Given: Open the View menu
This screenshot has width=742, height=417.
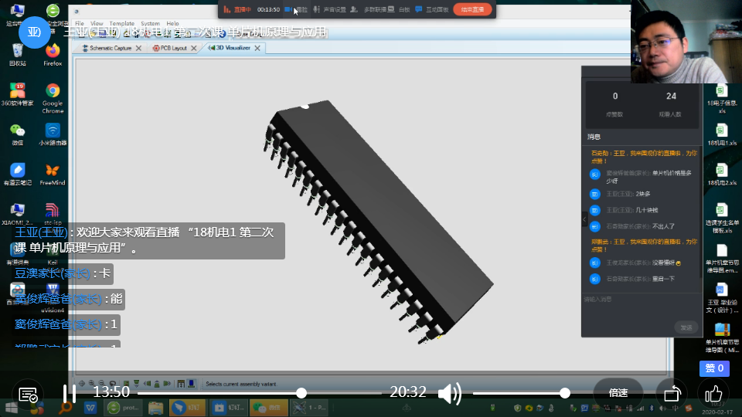Looking at the screenshot, I should (97, 23).
